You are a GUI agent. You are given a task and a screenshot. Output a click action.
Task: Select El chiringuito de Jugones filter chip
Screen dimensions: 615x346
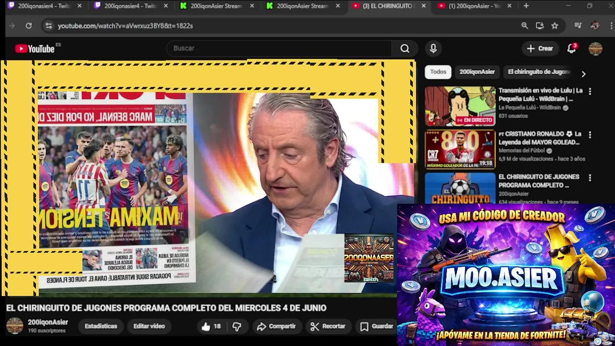pos(539,72)
